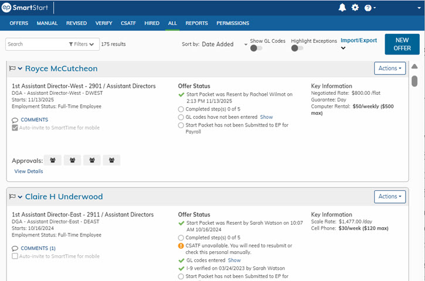425x281 pixels.
Task: Click the vertical scrollbar thumb
Action: tap(414, 81)
